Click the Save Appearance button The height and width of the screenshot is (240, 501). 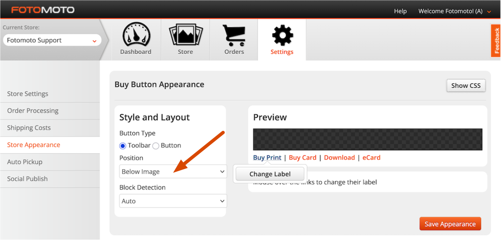pyautogui.click(x=450, y=224)
